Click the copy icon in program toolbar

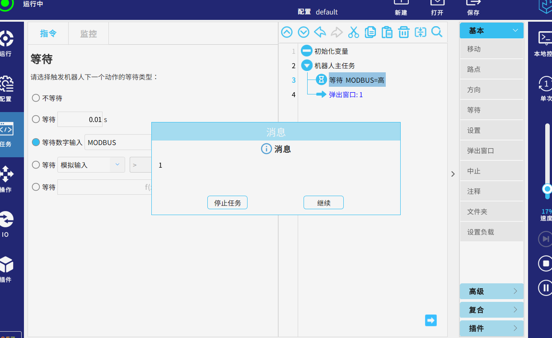(x=370, y=32)
